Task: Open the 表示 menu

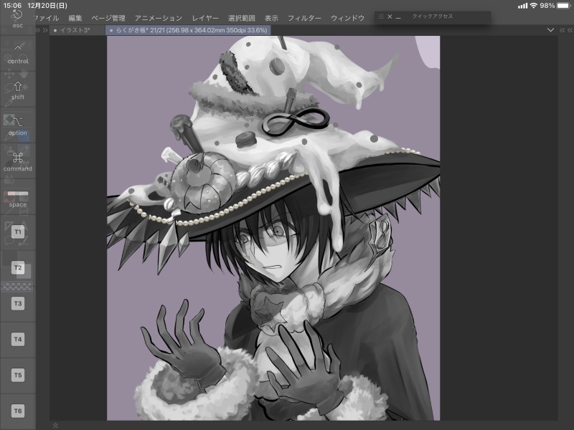Action: 272,18
